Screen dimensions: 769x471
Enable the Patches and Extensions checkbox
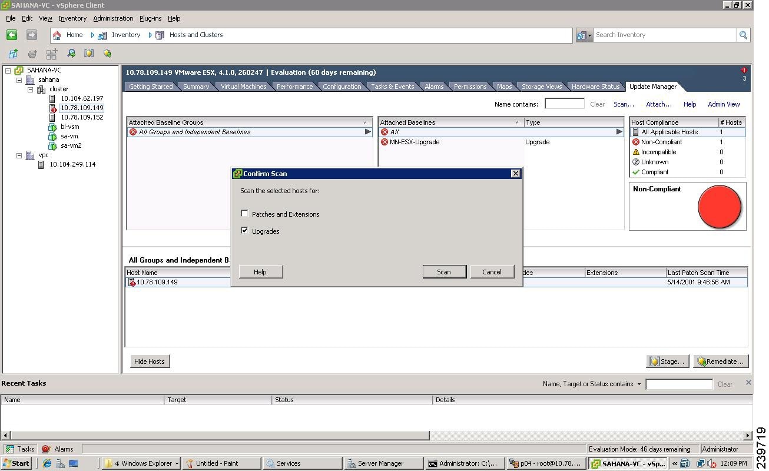(x=244, y=214)
